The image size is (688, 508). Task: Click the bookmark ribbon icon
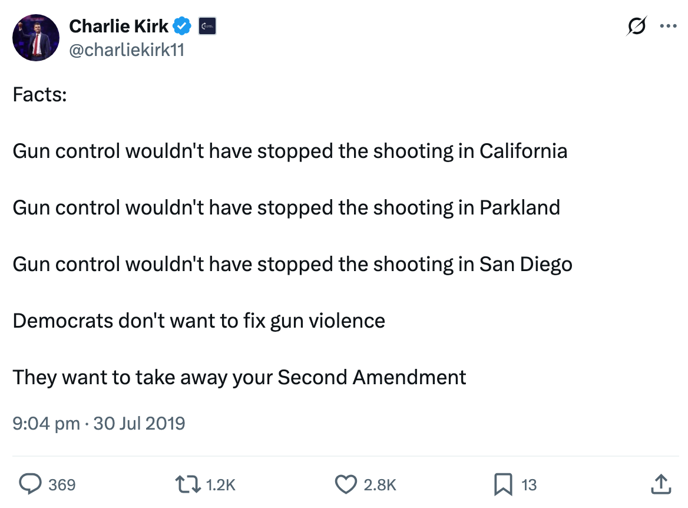click(504, 484)
